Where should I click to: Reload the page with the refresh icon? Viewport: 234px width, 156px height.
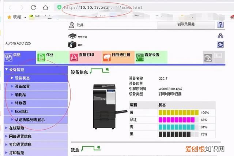[x=33, y=7]
